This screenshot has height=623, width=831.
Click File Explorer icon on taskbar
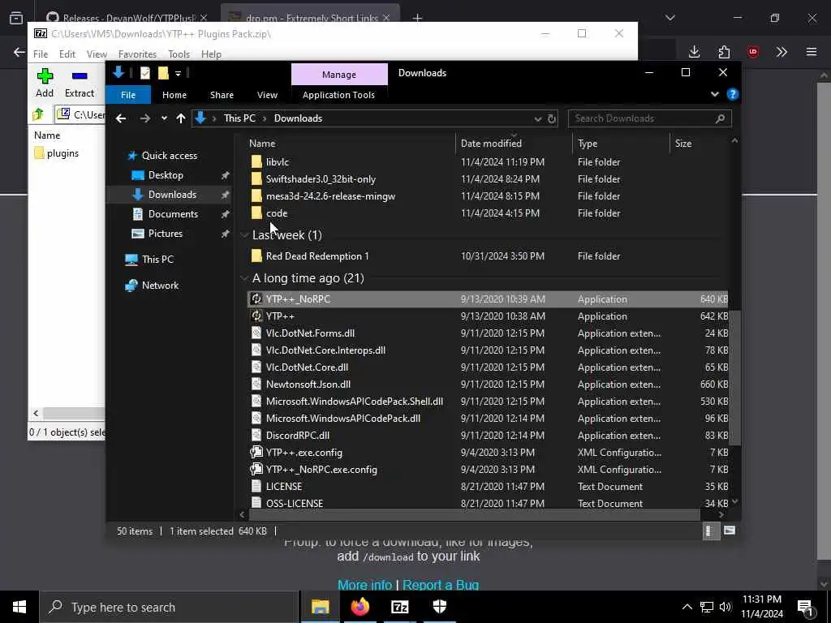click(x=320, y=607)
